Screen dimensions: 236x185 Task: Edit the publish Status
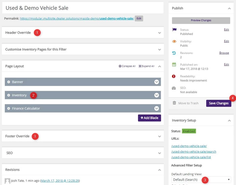click(226, 29)
